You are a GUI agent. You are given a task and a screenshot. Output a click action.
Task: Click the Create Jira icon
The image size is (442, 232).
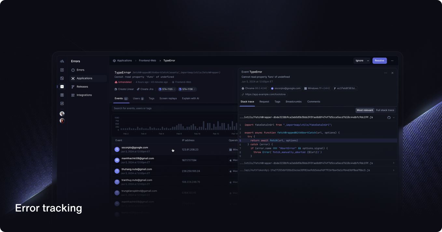138,89
